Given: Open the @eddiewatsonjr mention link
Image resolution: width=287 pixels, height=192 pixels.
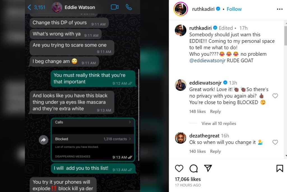Looking at the screenshot, I should [x=207, y=61].
